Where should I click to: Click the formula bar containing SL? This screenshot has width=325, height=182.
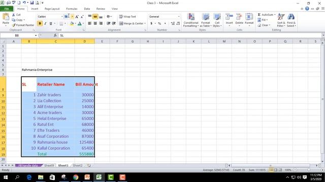click(189, 35)
